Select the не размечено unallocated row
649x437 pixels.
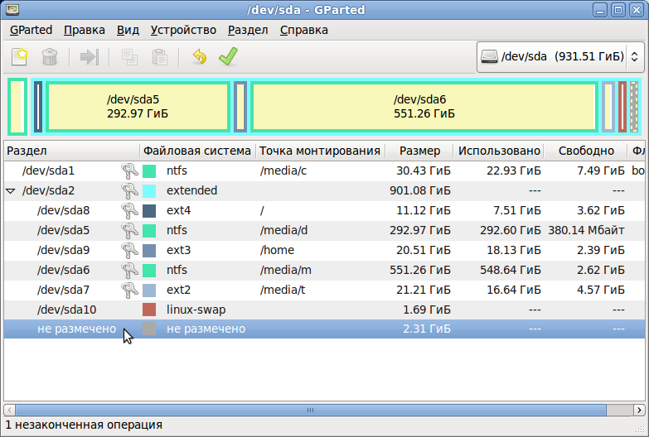[324, 329]
